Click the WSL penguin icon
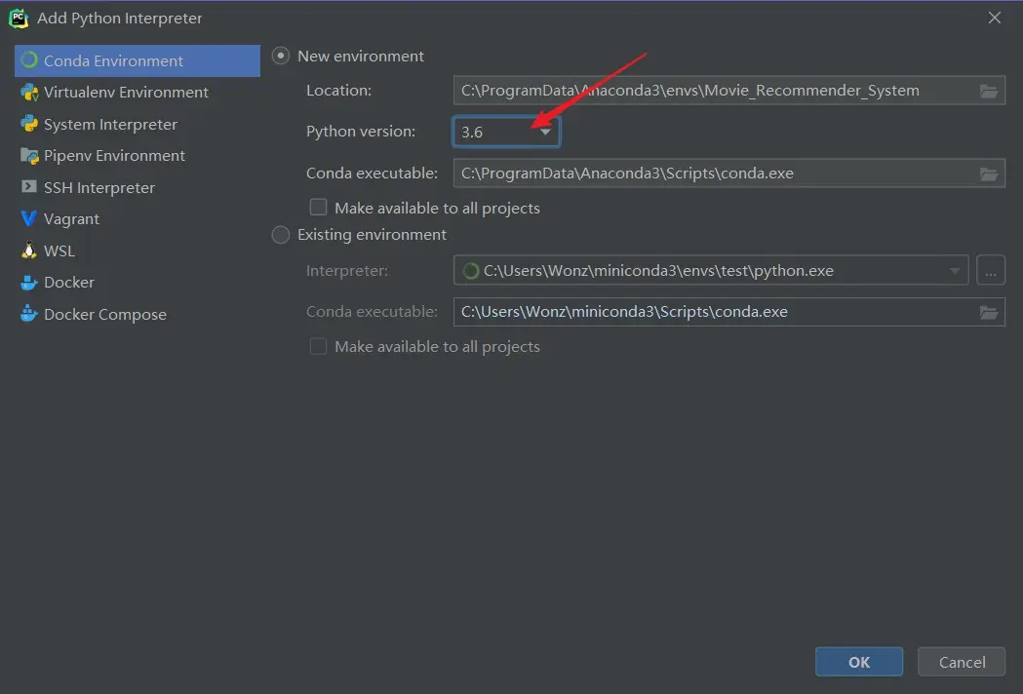Screen dimensions: 1023x694 point(29,251)
